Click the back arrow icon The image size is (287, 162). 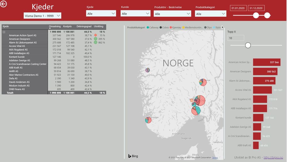pyautogui.click(x=3, y=4)
